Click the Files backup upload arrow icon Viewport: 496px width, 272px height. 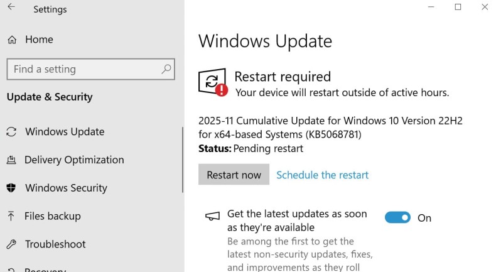[x=11, y=216]
